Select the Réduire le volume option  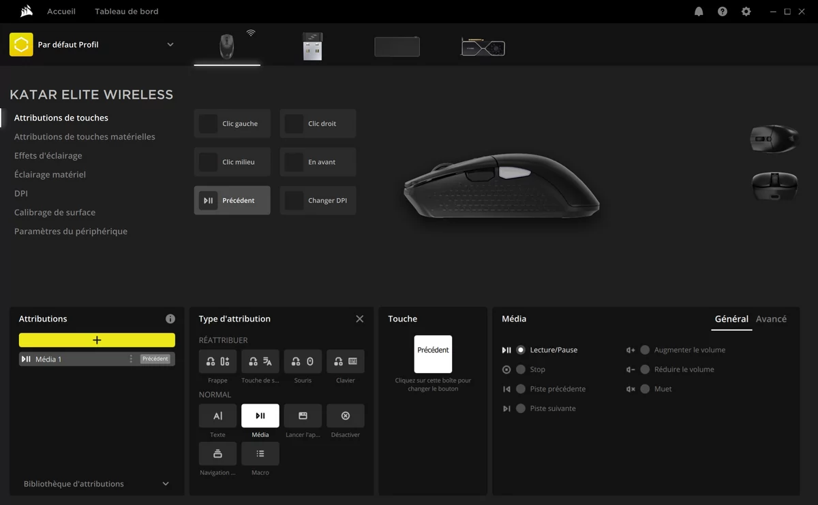coord(645,370)
